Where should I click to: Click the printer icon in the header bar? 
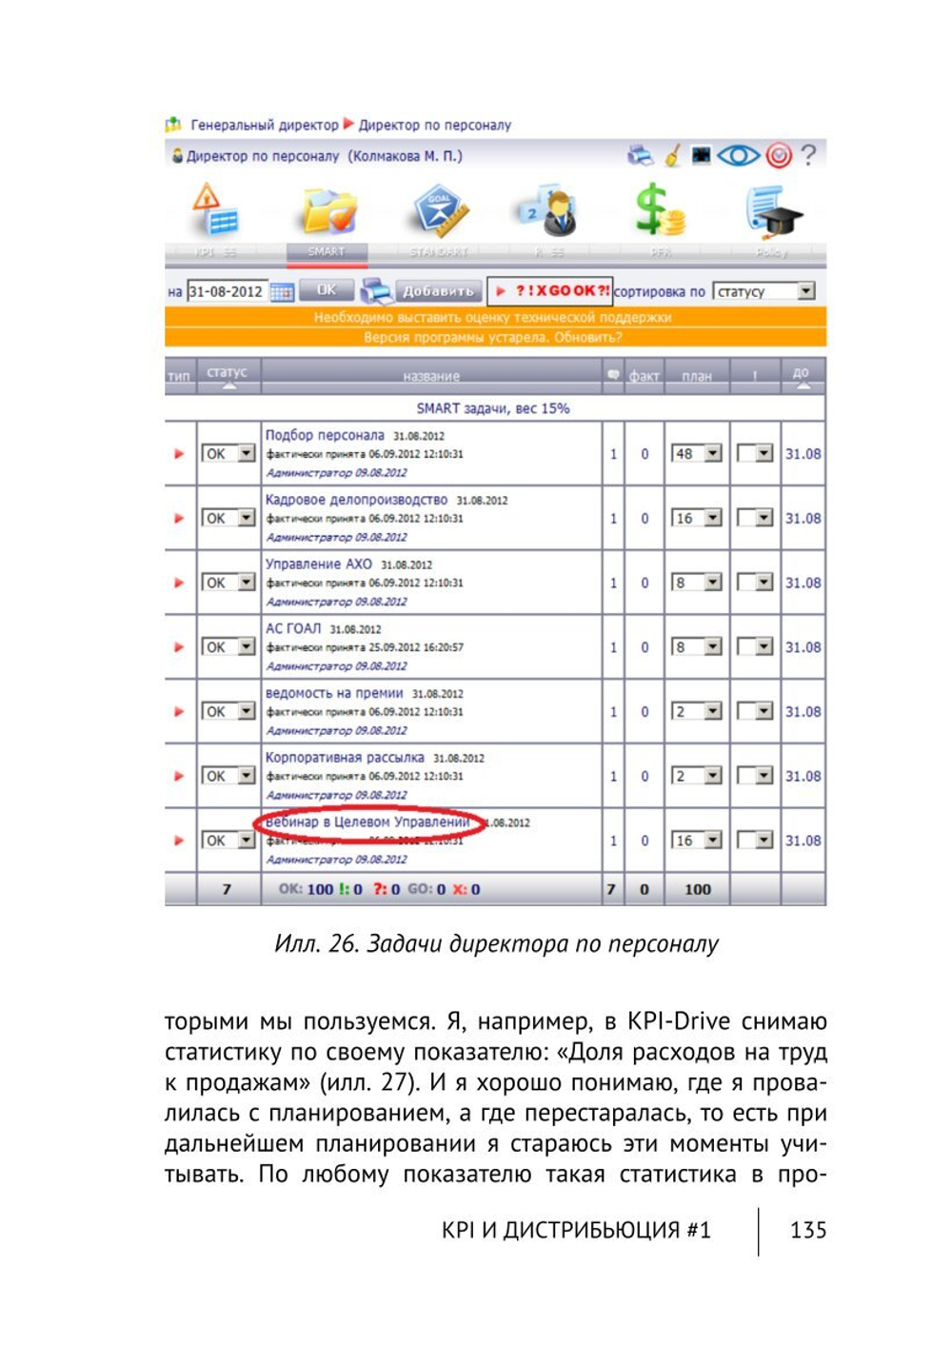[x=641, y=155]
